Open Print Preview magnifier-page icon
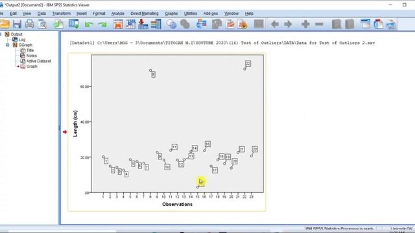This screenshot has height=233, width=415. coord(42,25)
